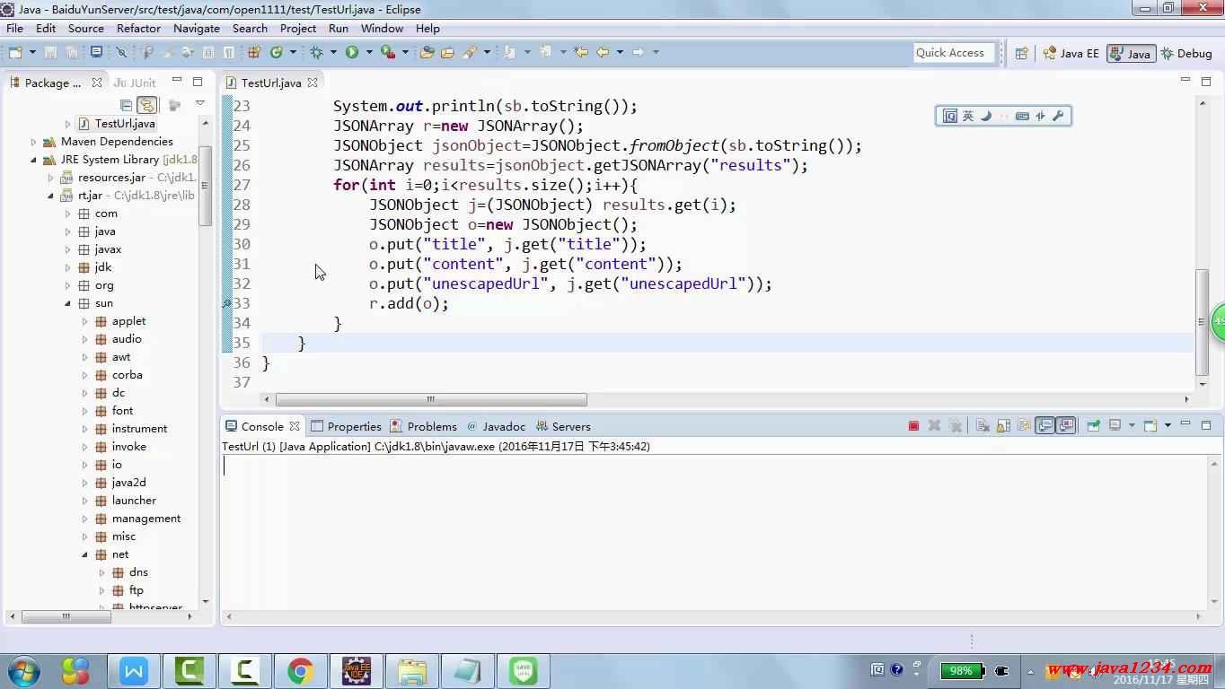This screenshot has width=1225, height=689.
Task: Open Chrome from the taskbar
Action: [300, 671]
